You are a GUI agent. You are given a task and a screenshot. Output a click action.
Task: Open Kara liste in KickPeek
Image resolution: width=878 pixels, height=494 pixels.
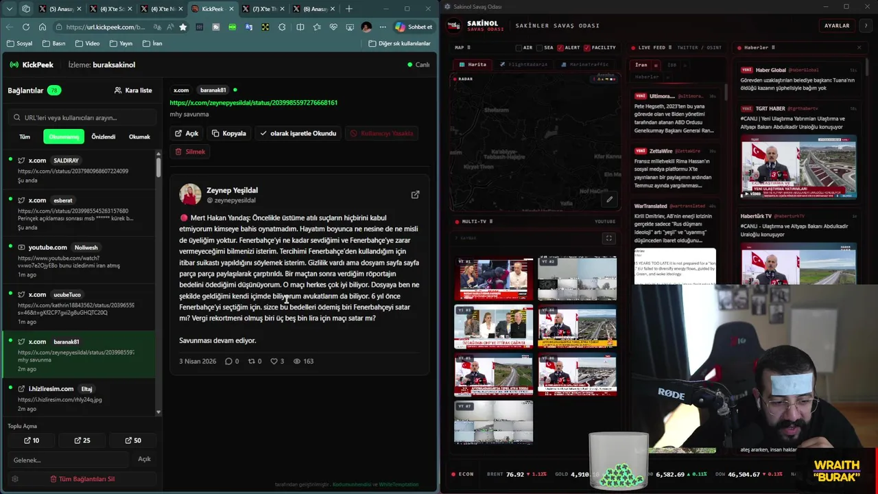133,90
